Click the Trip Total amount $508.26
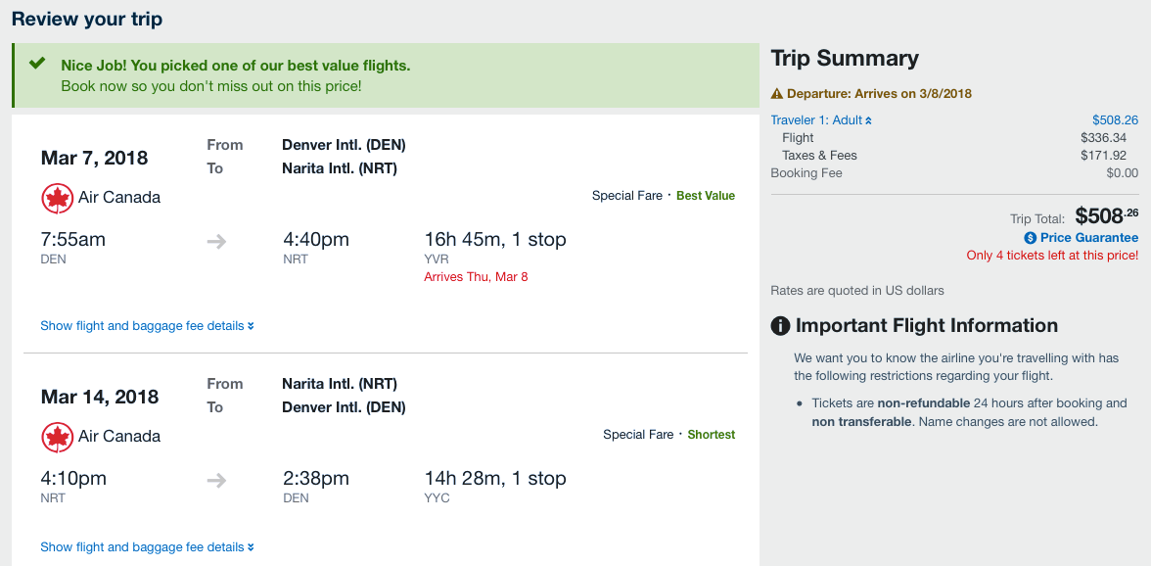The image size is (1151, 566). tap(1106, 215)
